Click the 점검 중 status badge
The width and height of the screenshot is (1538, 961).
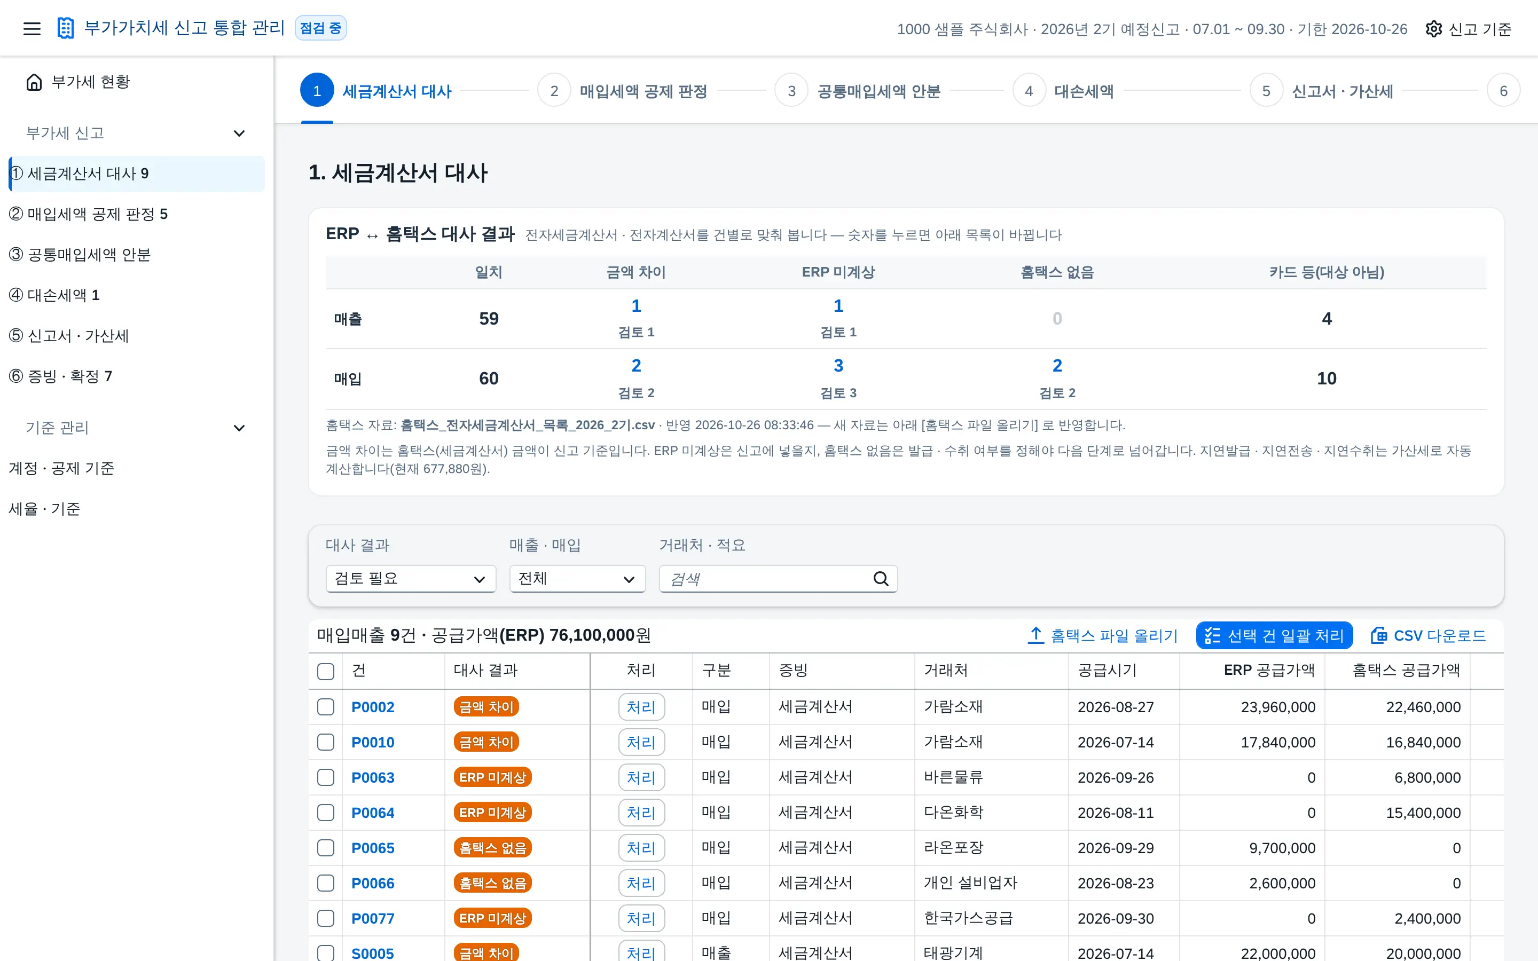[320, 28]
